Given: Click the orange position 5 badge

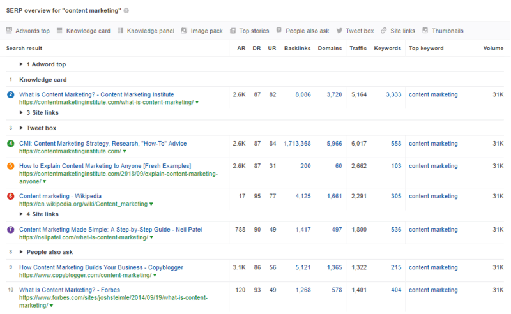Looking at the screenshot, I should point(11,166).
